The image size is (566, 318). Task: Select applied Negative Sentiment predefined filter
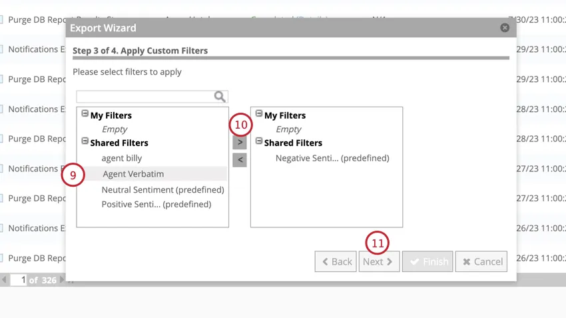[332, 158]
